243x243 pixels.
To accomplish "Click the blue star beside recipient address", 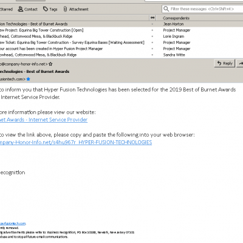I will coord(28,79).
